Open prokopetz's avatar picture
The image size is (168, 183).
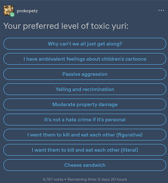point(8,10)
